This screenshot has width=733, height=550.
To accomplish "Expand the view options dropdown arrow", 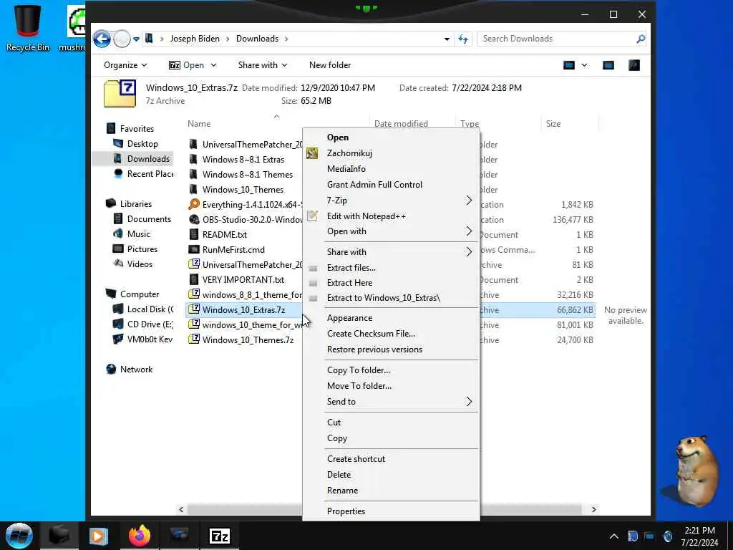I will click(x=584, y=65).
